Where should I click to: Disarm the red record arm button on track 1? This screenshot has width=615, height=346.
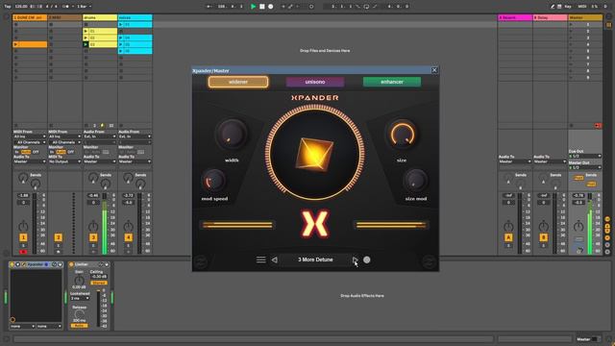point(23,252)
